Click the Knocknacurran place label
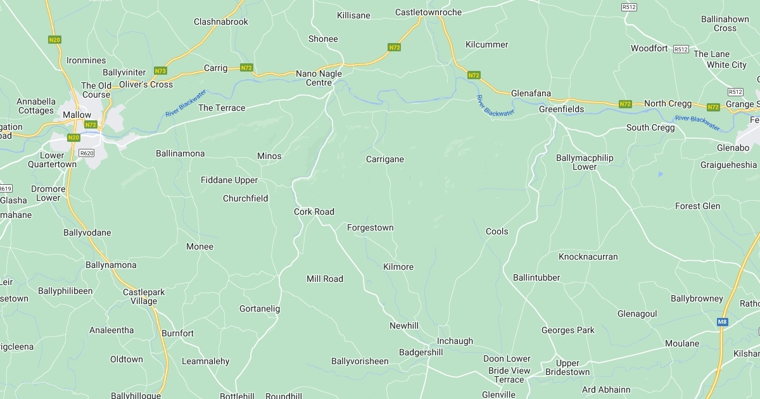The image size is (760, 399). pyautogui.click(x=588, y=257)
